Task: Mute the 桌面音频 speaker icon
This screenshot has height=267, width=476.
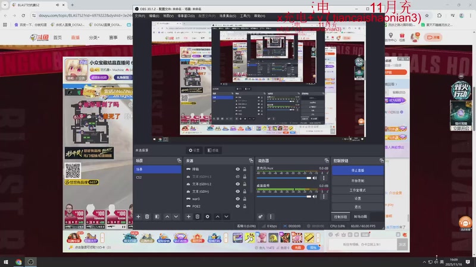Action: pos(315,196)
